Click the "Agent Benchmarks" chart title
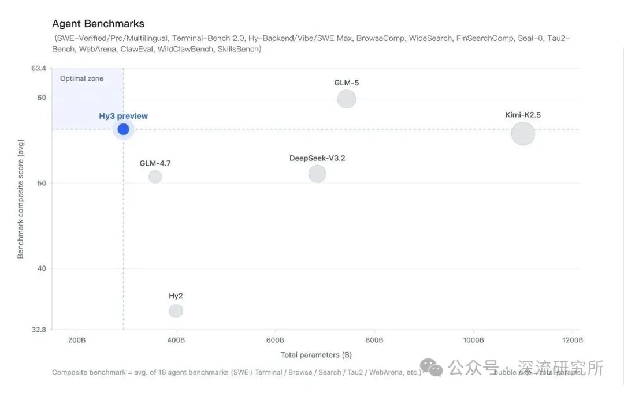This screenshot has height=393, width=624. click(98, 24)
